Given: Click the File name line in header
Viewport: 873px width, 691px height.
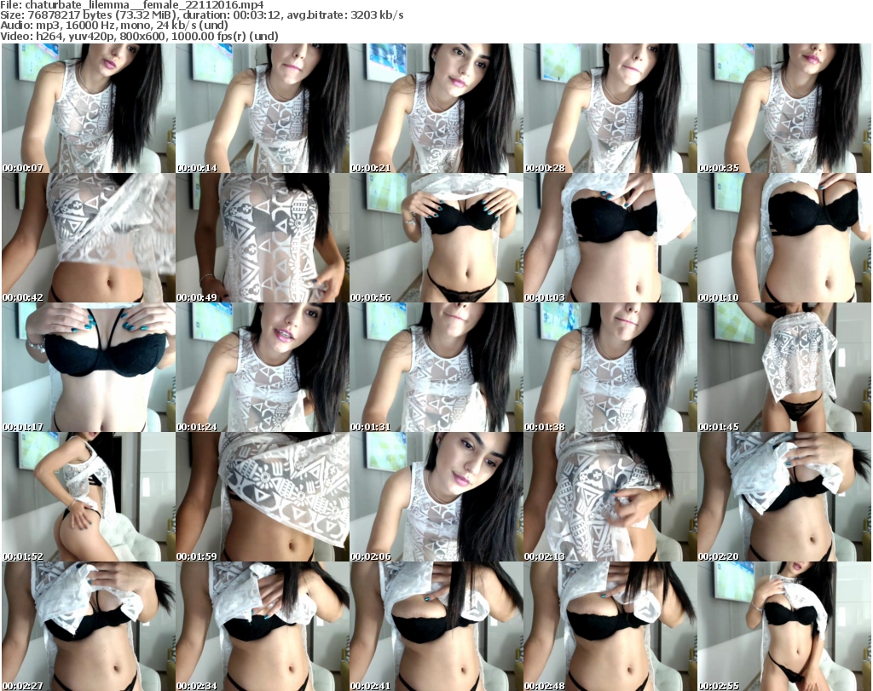Looking at the screenshot, I should point(132,4).
